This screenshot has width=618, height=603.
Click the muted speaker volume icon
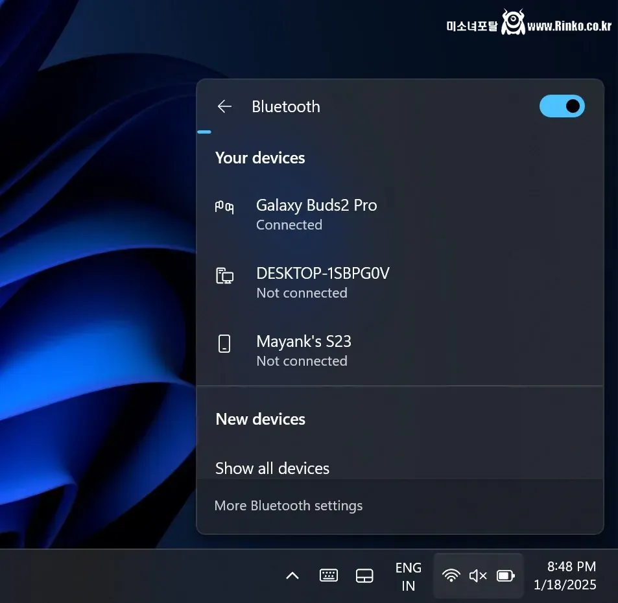[478, 576]
